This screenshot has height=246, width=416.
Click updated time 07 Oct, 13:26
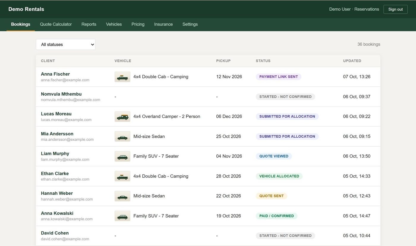point(357,77)
